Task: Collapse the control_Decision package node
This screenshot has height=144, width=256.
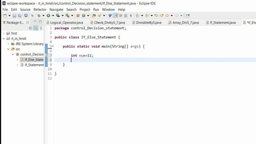Action: click(x=13, y=54)
